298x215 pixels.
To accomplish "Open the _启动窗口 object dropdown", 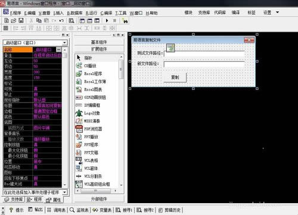I will [x=64, y=43].
